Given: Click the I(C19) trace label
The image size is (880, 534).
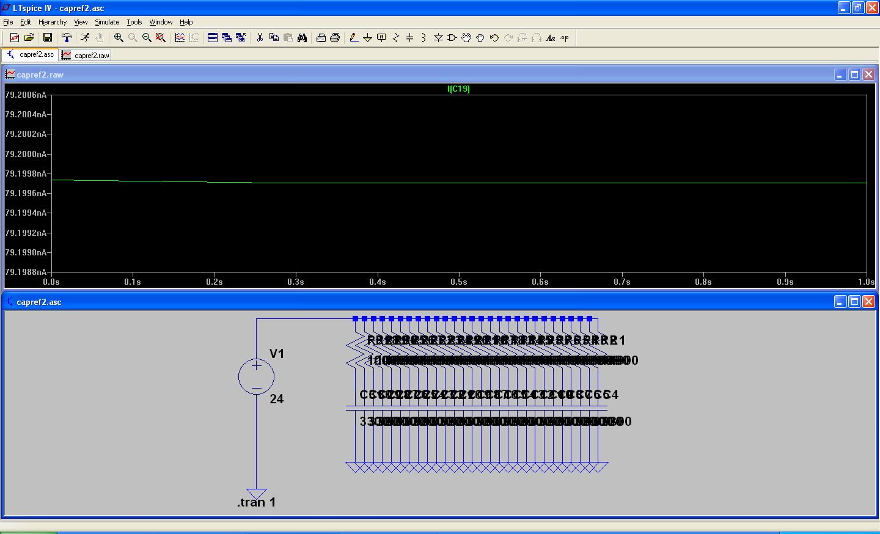Looking at the screenshot, I should point(458,89).
